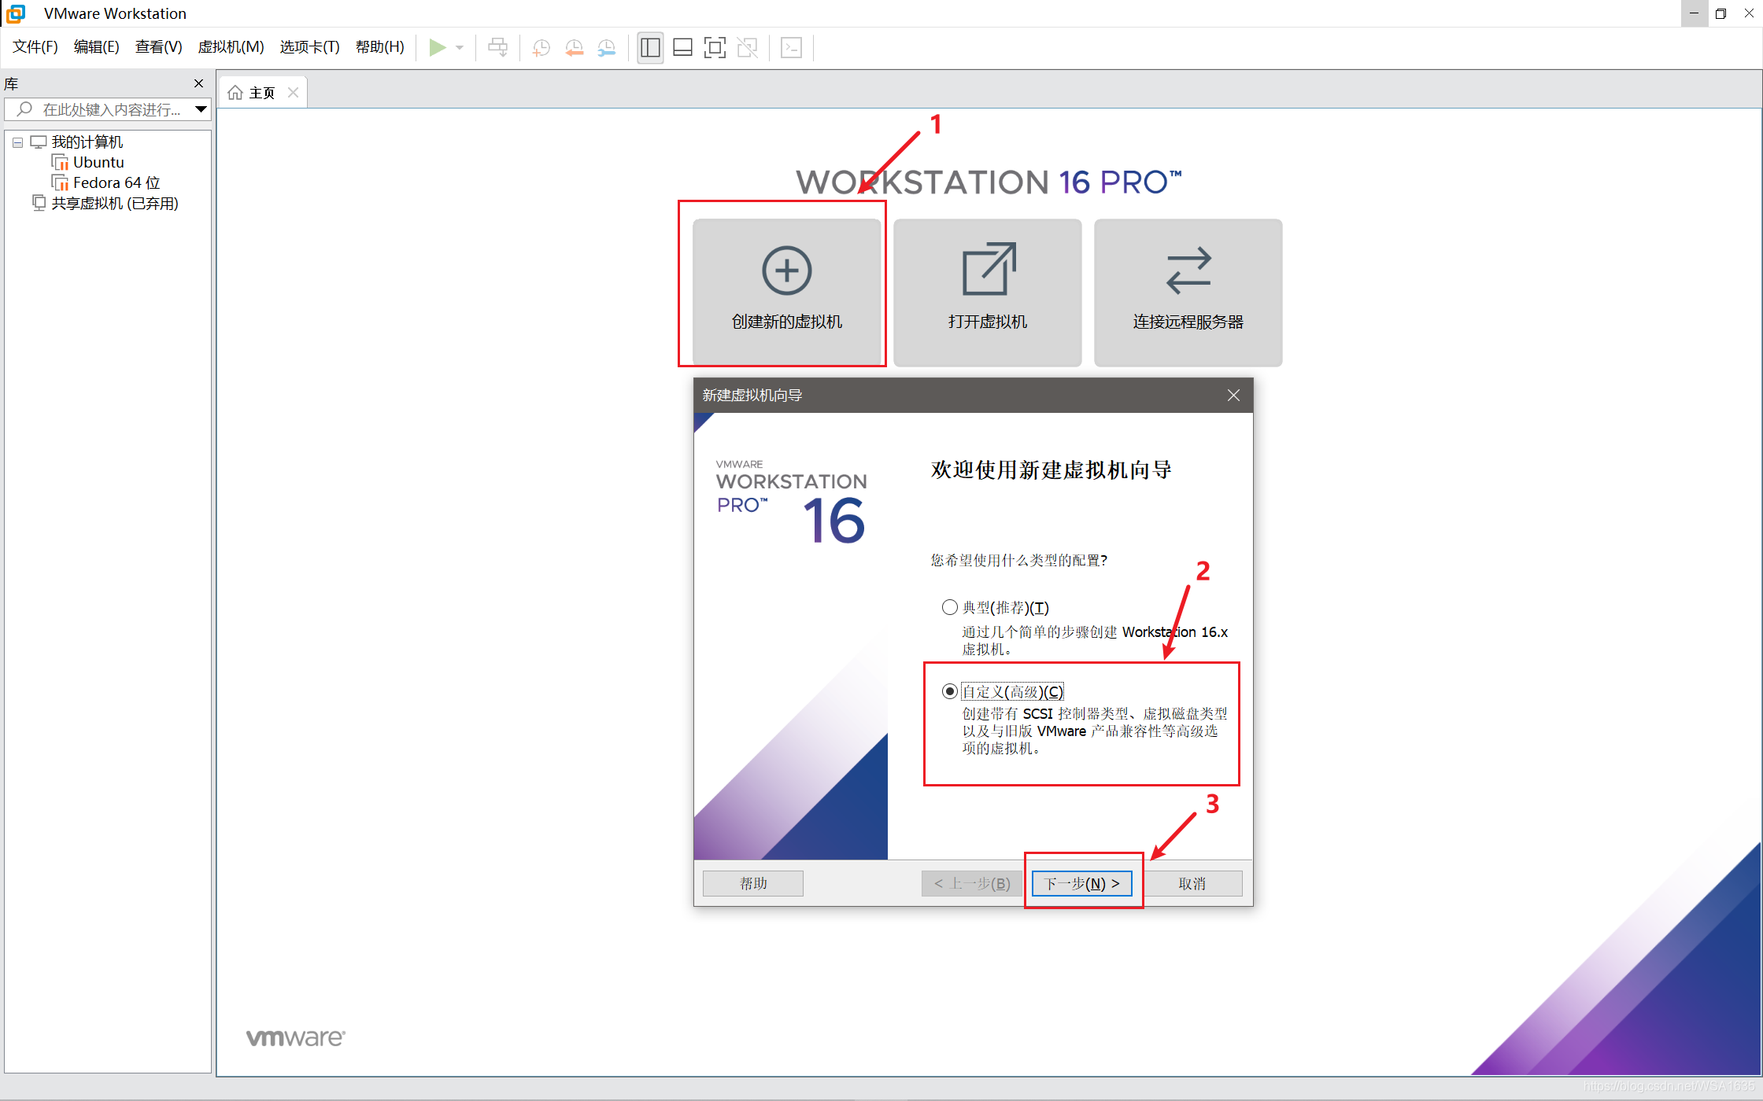This screenshot has height=1101, width=1763.
Task: Click the revert to snapshot icon
Action: coord(575,48)
